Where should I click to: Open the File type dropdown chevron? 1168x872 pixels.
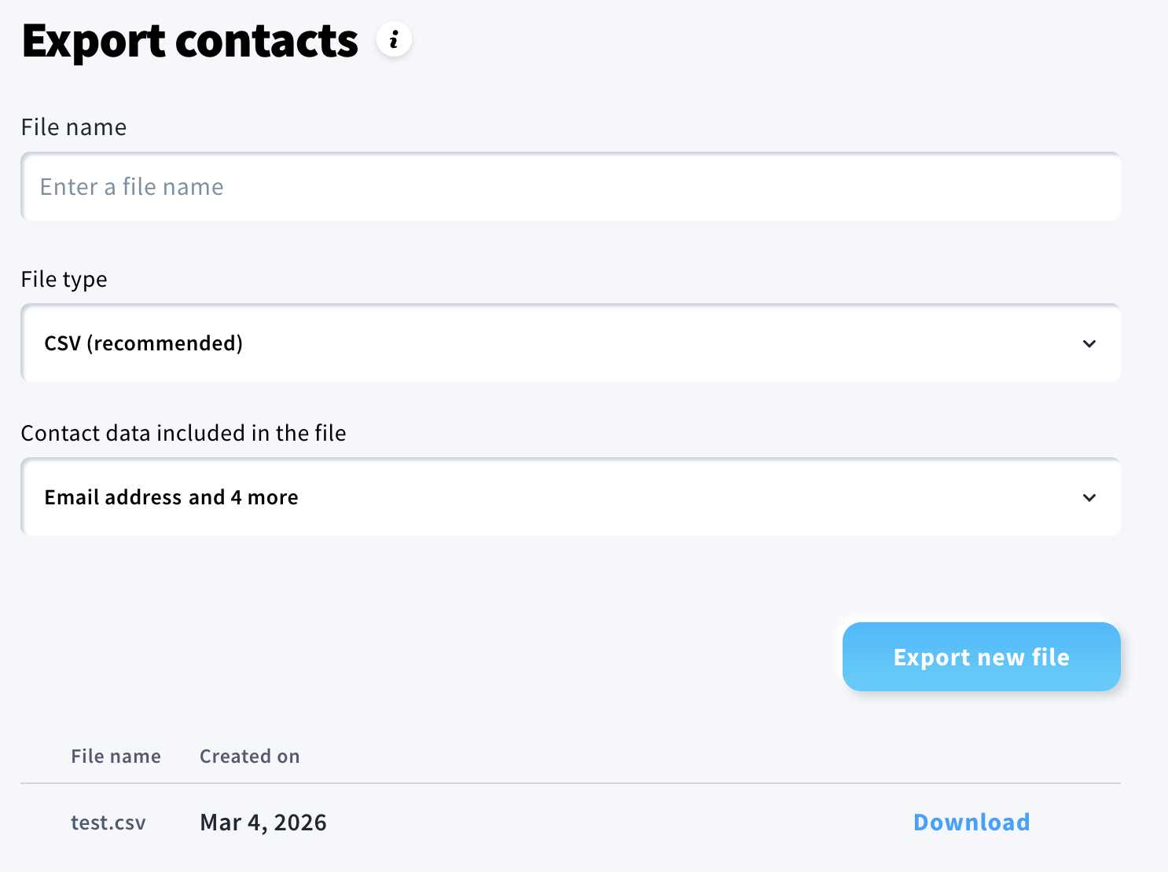(x=1089, y=343)
